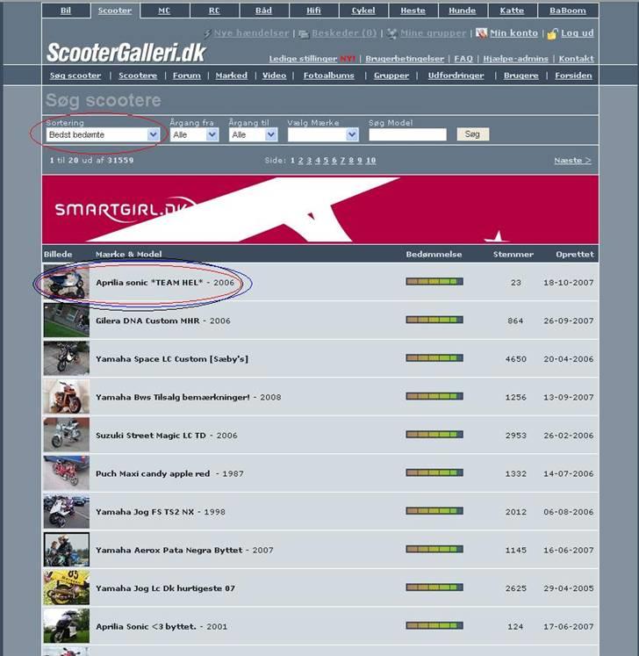Click the ScooterGalleri.dk logo

126,52
